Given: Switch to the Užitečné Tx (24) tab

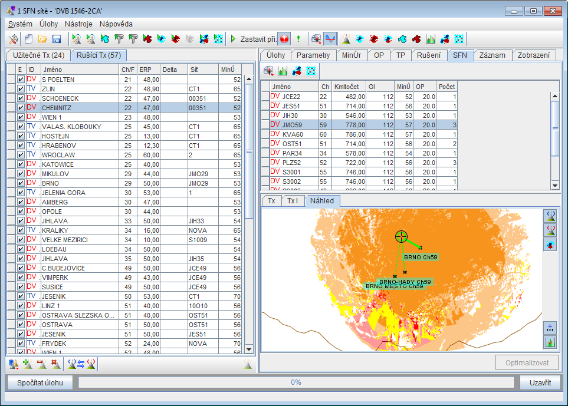Looking at the screenshot, I should pos(38,55).
